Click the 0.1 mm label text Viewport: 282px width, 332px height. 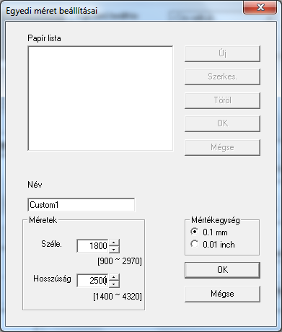pyautogui.click(x=215, y=232)
